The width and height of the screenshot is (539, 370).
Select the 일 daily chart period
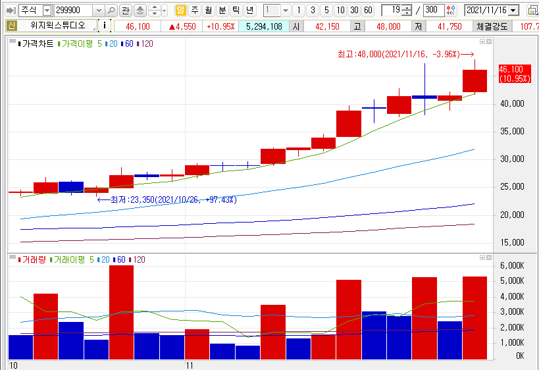pos(180,11)
